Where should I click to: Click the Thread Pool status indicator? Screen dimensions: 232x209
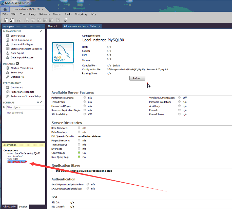pyautogui.click(x=85, y=102)
